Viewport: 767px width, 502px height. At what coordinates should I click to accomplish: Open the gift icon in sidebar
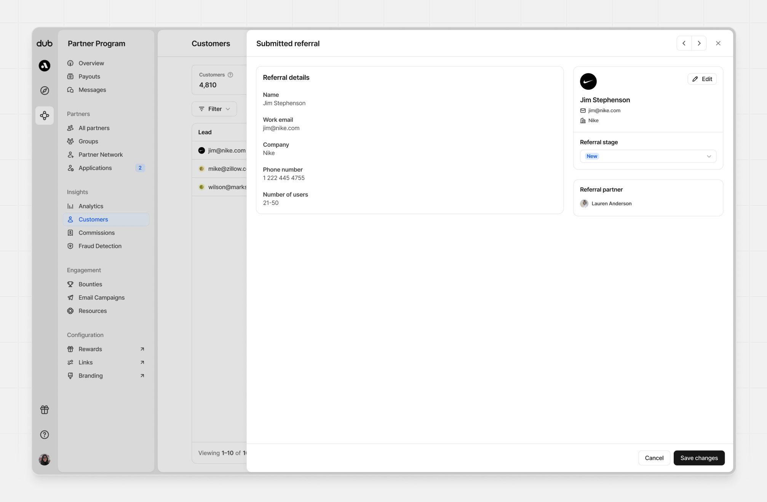pyautogui.click(x=45, y=410)
